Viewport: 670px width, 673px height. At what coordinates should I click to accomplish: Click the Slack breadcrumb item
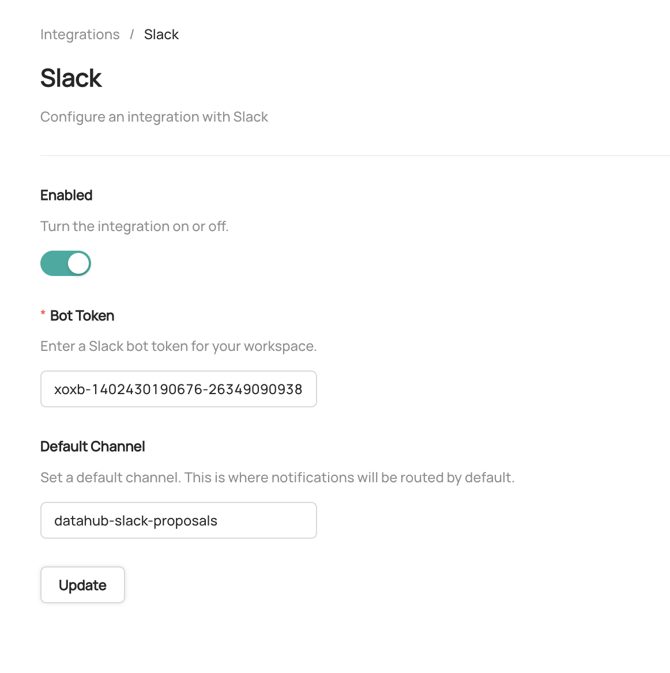(x=161, y=35)
